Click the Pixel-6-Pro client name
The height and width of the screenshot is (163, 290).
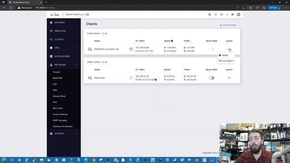(99, 78)
